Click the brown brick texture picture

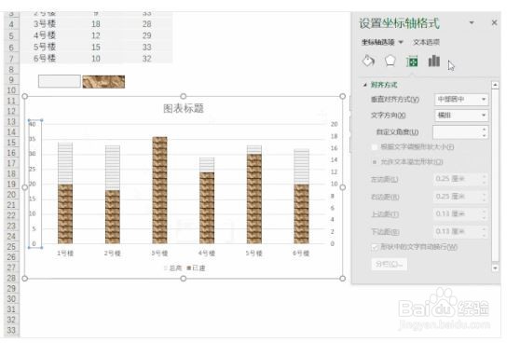(103, 82)
